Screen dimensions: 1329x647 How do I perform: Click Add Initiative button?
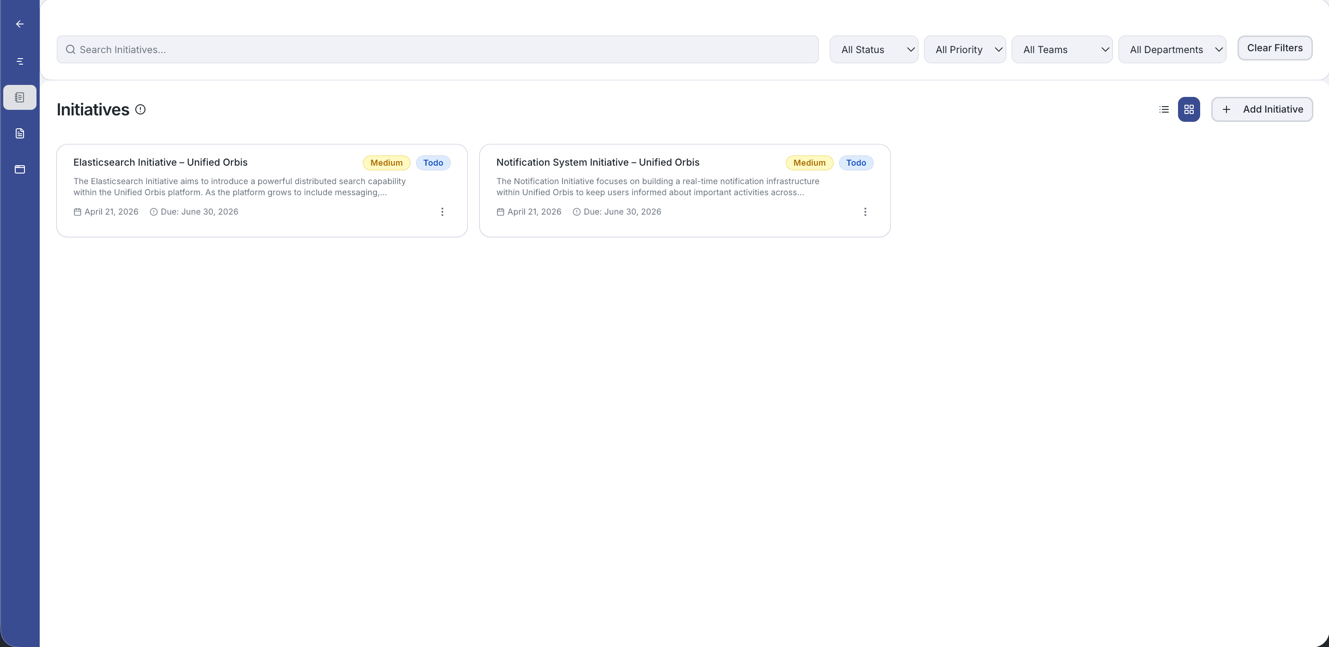point(1262,109)
